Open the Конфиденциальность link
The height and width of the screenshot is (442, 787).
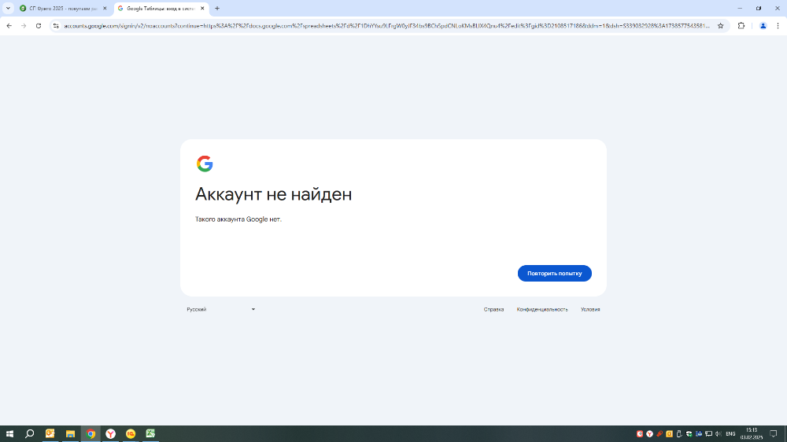coord(542,310)
